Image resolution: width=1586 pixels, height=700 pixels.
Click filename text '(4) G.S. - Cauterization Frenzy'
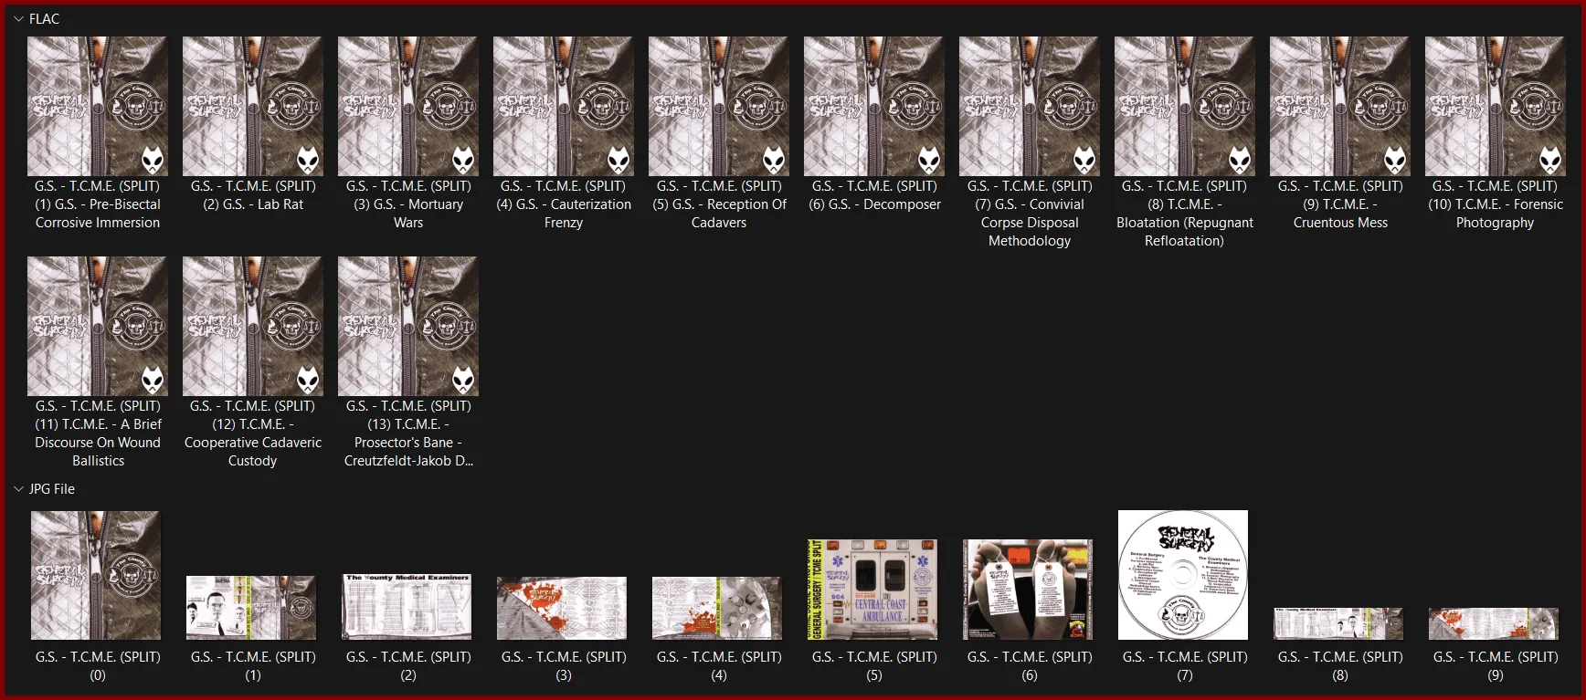(564, 214)
